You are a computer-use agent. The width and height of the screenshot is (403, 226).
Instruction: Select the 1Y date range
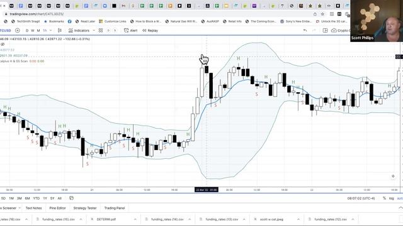[x=45, y=198]
